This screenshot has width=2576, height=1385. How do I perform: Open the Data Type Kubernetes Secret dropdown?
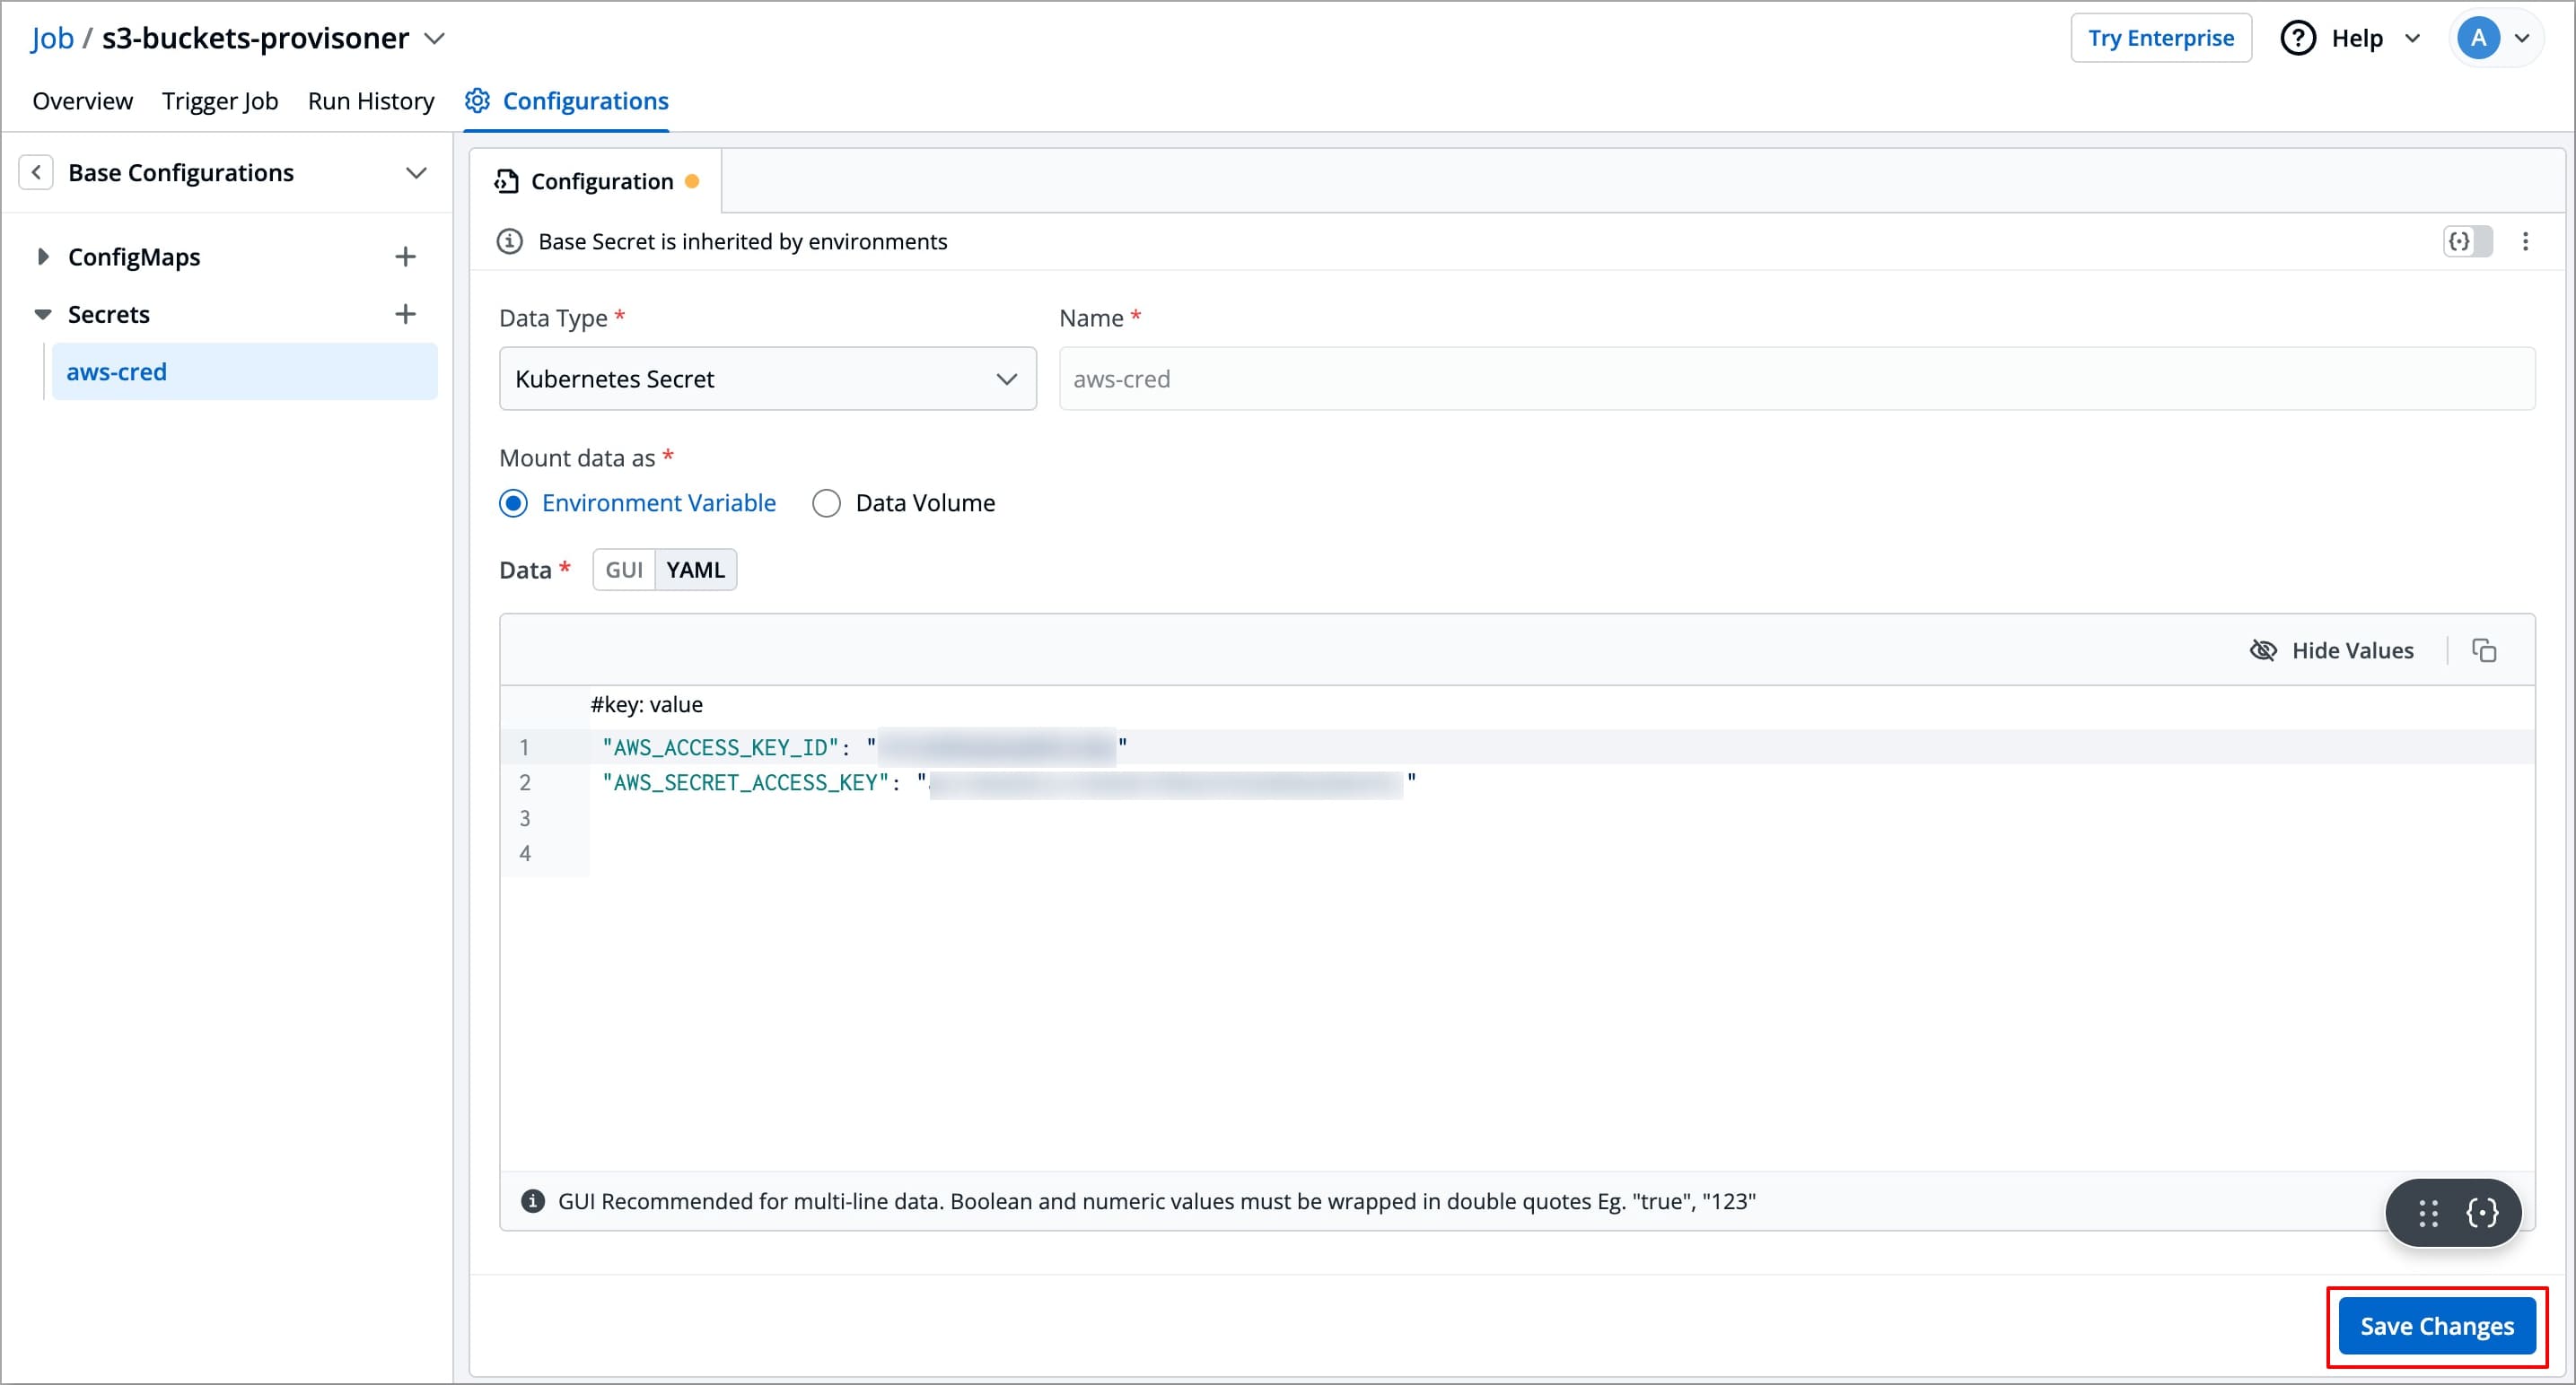click(x=767, y=379)
